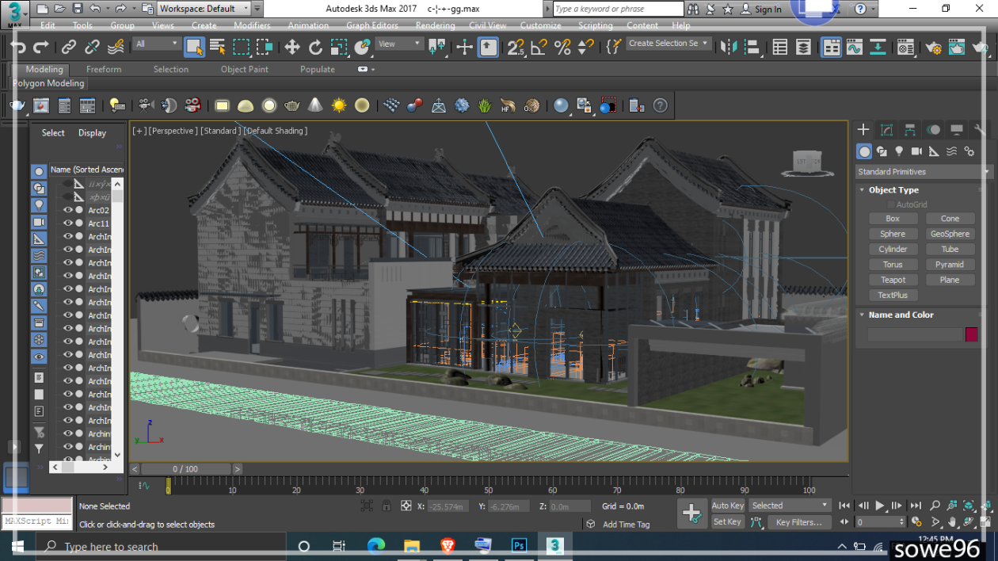Image resolution: width=998 pixels, height=561 pixels.
Task: Click the object name input field
Action: [x=914, y=334]
